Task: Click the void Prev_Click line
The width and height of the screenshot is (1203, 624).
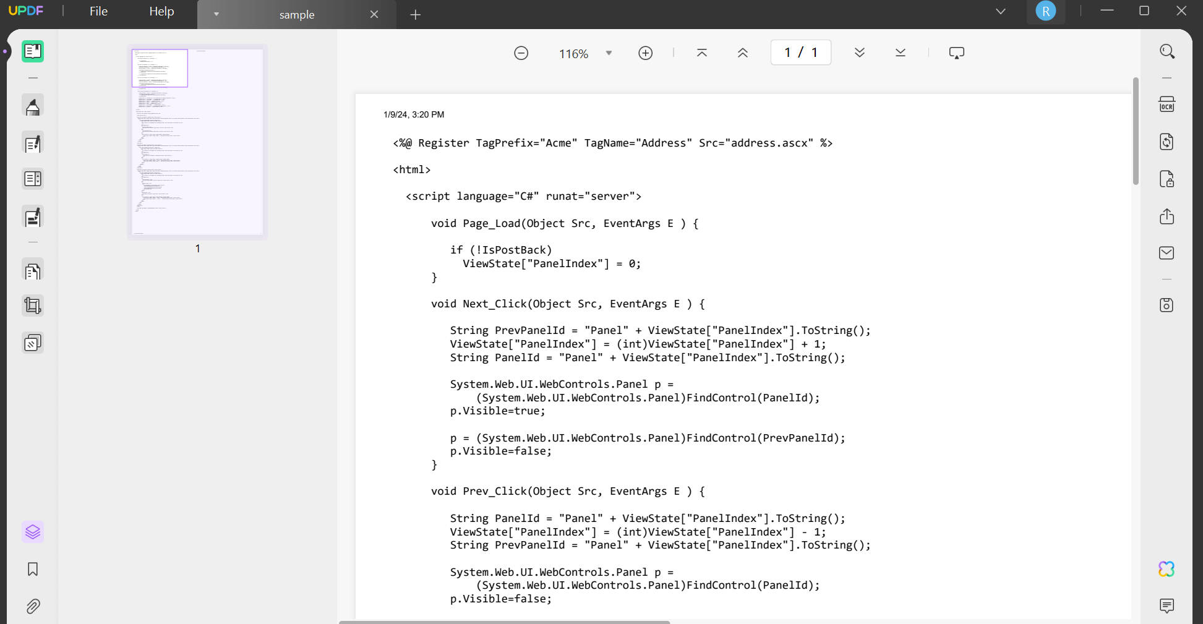Action: [x=568, y=491]
